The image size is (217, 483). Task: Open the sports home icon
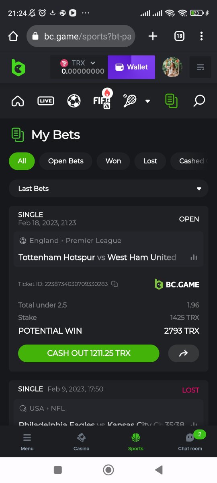click(18, 101)
